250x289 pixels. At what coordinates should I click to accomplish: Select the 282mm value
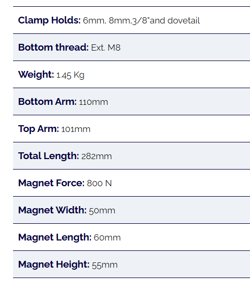click(97, 156)
